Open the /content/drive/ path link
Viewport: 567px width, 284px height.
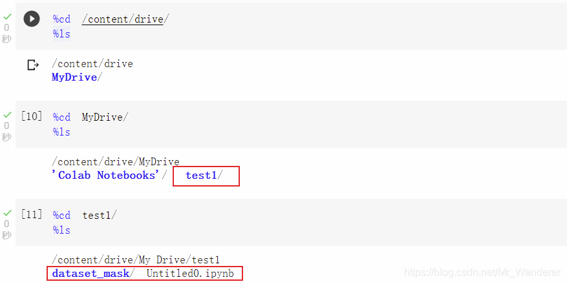[125, 19]
